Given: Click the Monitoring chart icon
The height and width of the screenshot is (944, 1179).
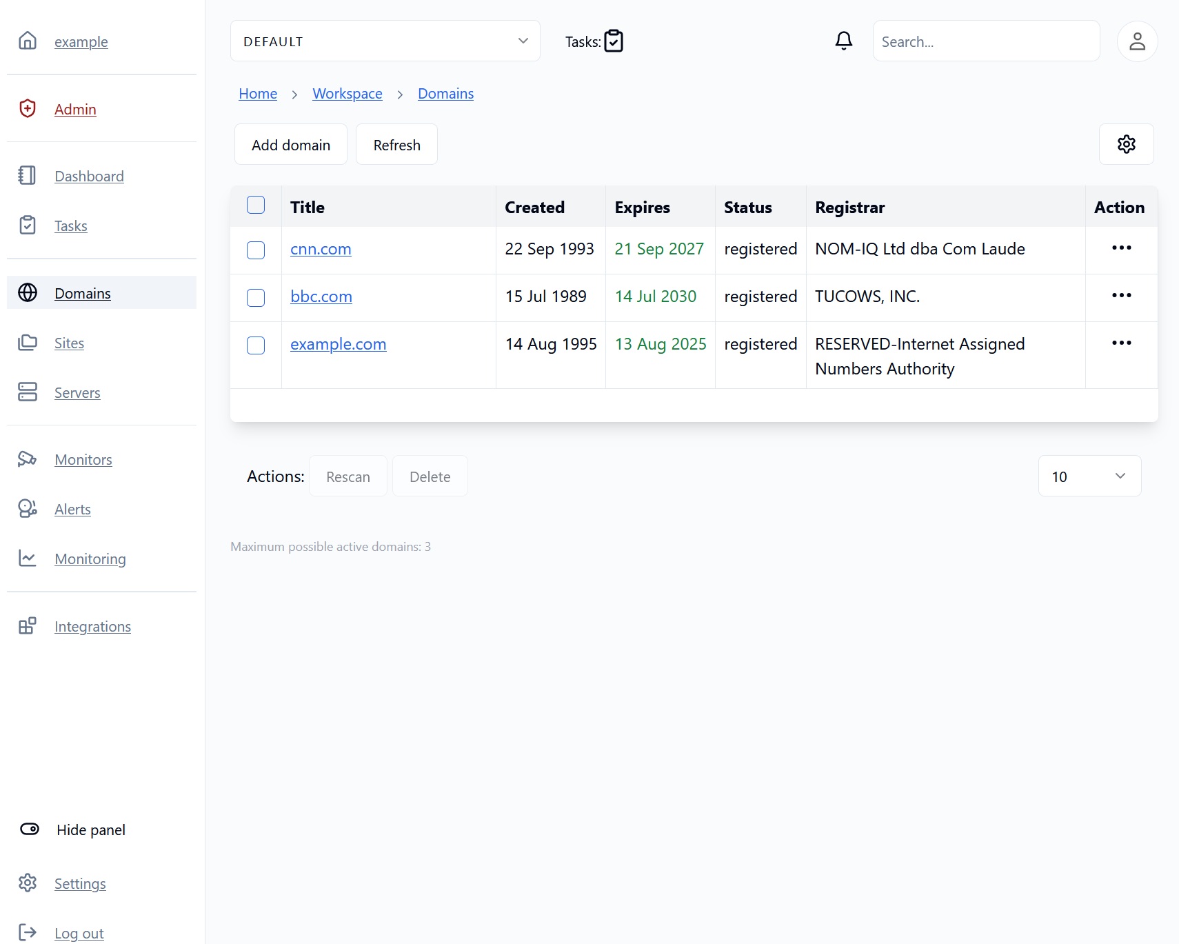Looking at the screenshot, I should tap(28, 558).
